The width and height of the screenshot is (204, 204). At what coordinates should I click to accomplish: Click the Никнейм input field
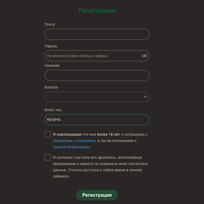(97, 75)
